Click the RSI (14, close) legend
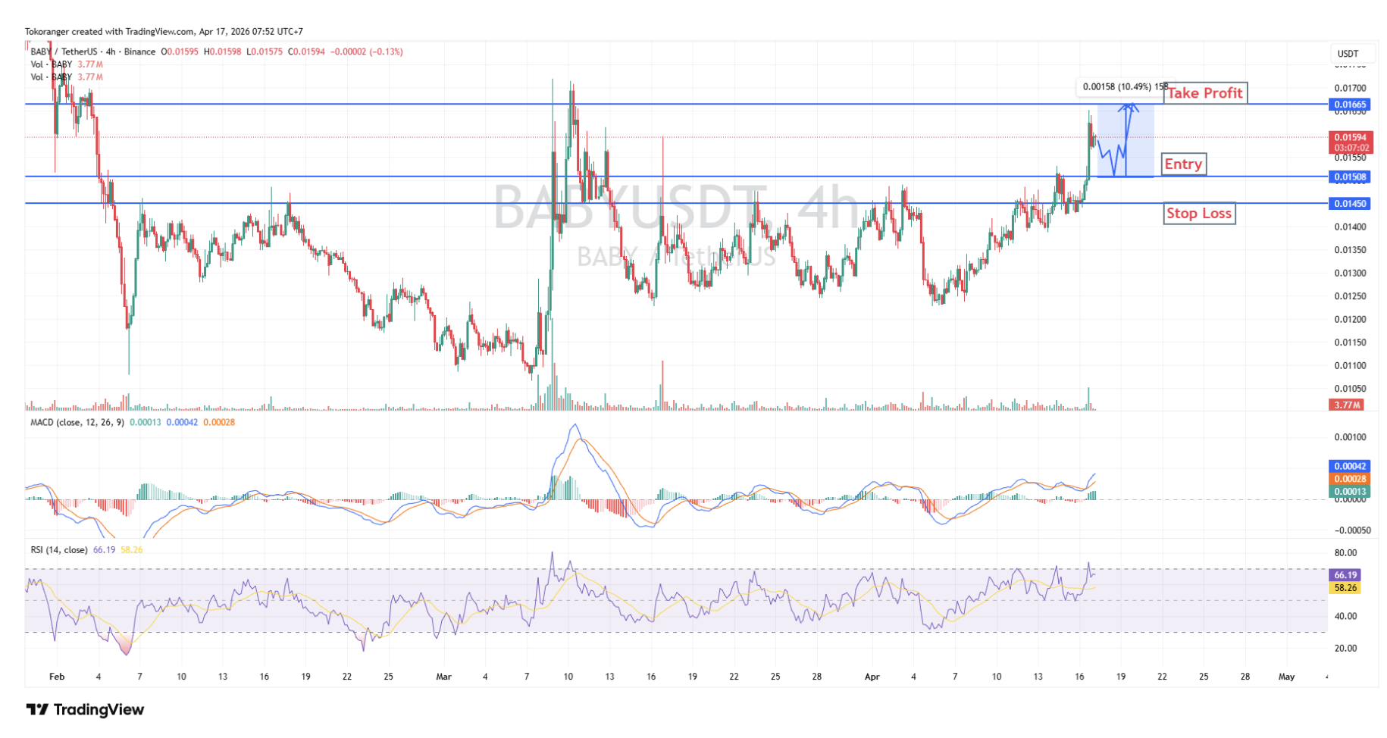 click(x=59, y=550)
